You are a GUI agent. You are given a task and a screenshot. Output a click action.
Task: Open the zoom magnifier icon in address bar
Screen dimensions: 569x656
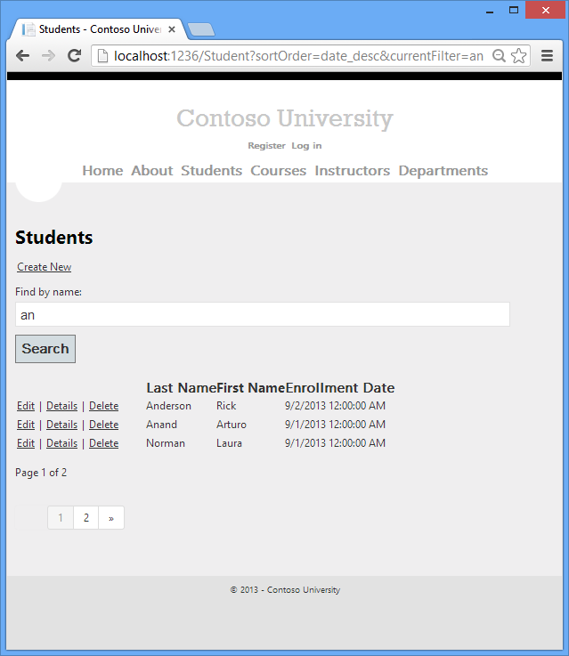click(x=499, y=56)
